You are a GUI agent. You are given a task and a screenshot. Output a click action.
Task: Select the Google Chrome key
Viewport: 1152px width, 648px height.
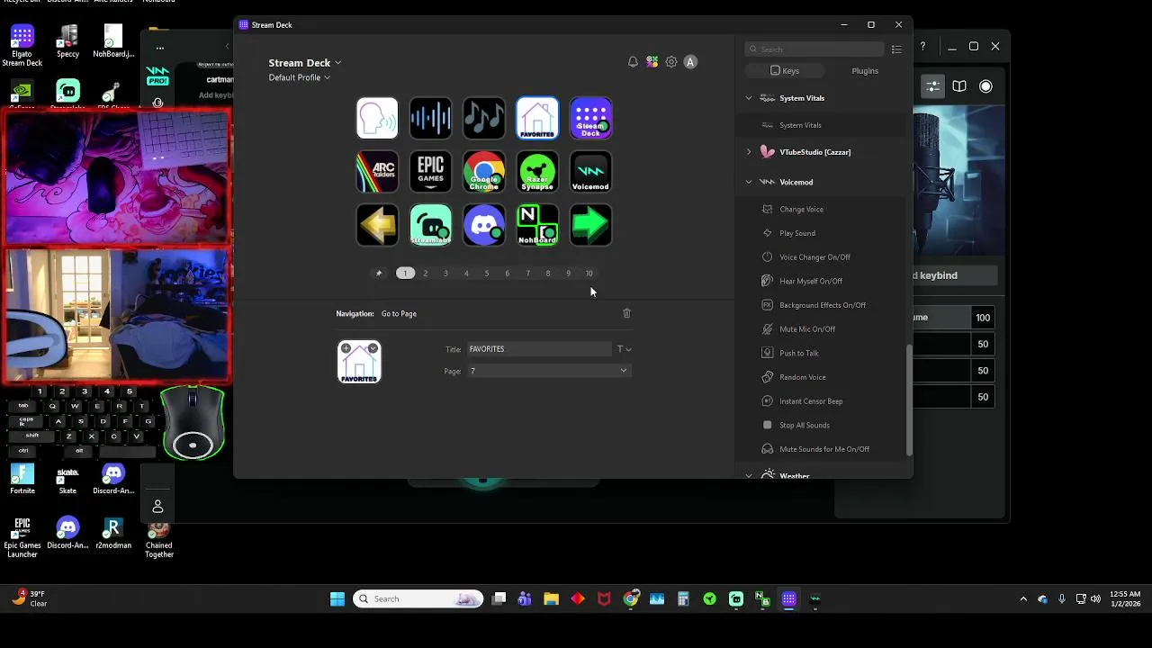coord(484,172)
